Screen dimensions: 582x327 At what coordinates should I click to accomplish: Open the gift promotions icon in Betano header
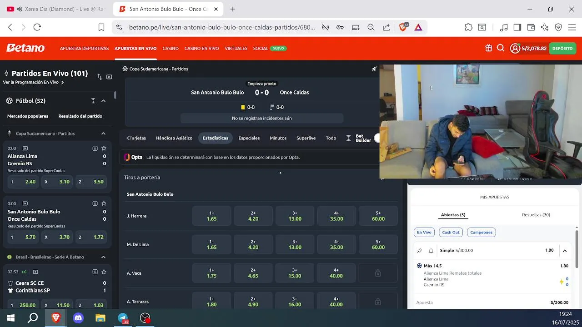[488, 48]
